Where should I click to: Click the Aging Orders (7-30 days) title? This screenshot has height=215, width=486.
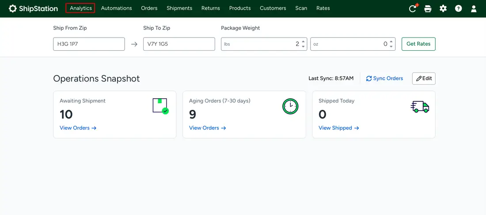(220, 101)
